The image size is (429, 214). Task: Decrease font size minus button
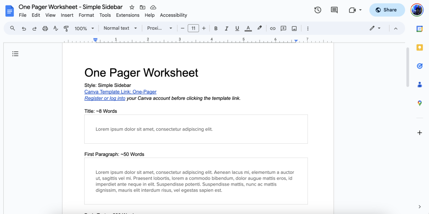pyautogui.click(x=183, y=28)
